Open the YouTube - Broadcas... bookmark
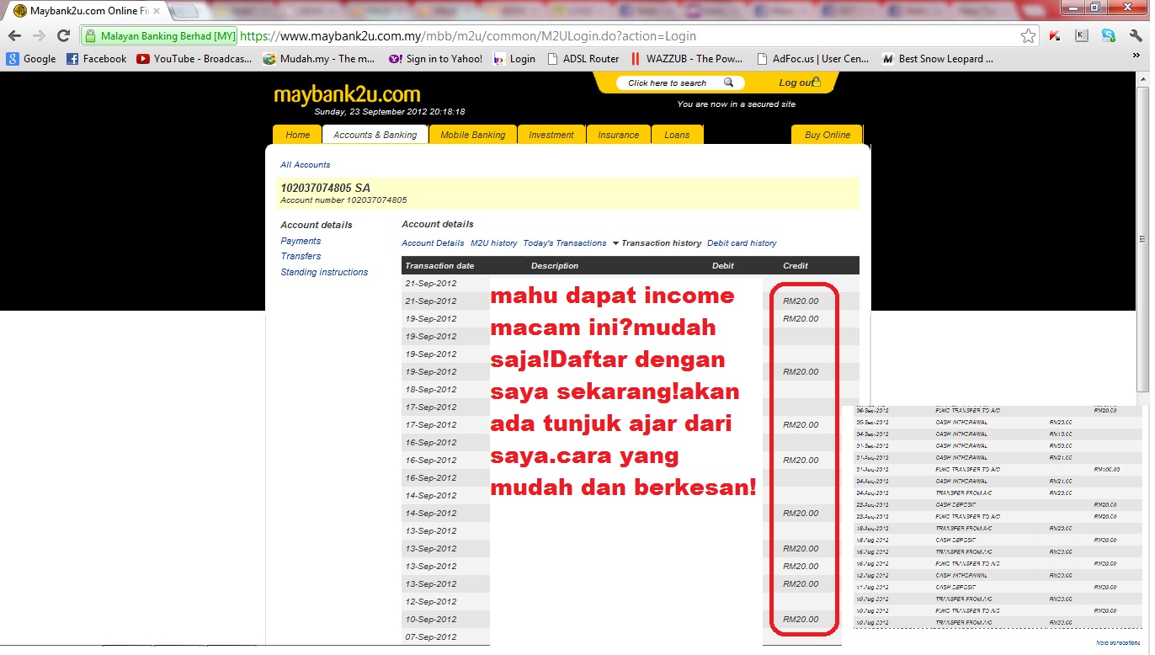The width and height of the screenshot is (1155, 655). click(x=194, y=59)
